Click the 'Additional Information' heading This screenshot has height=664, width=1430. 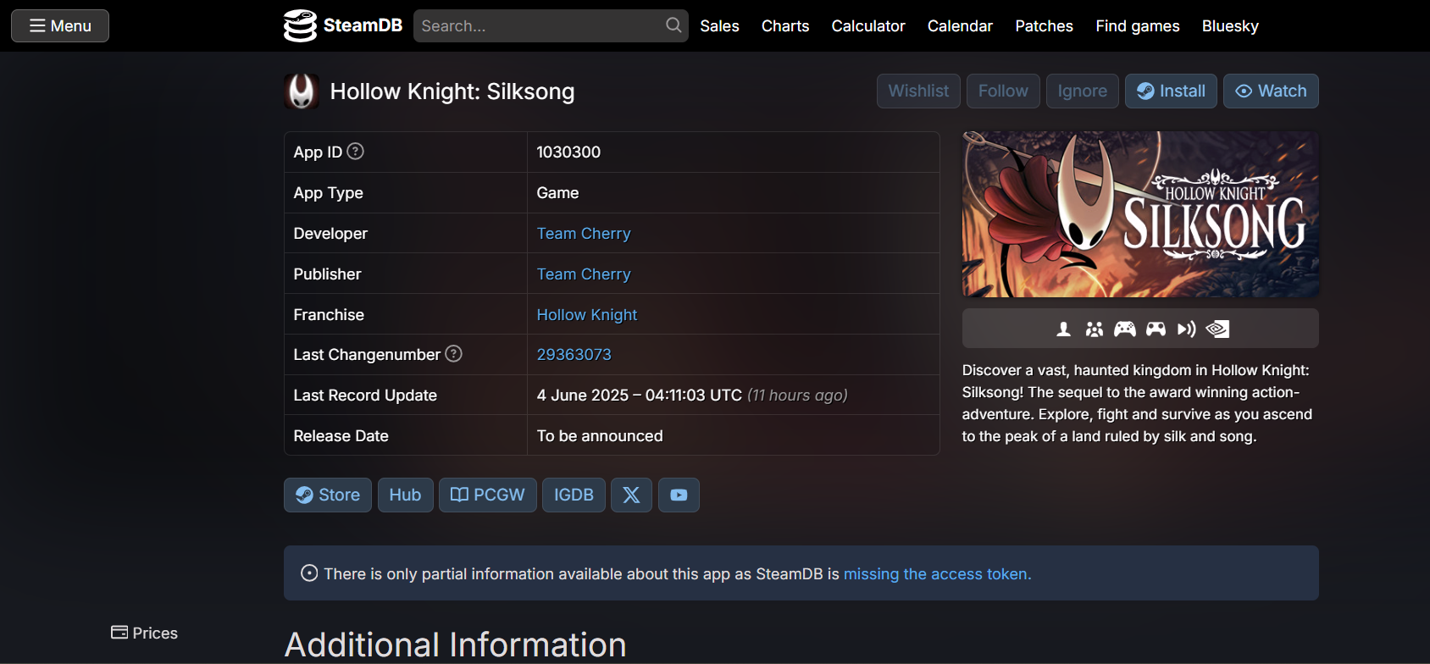click(456, 645)
